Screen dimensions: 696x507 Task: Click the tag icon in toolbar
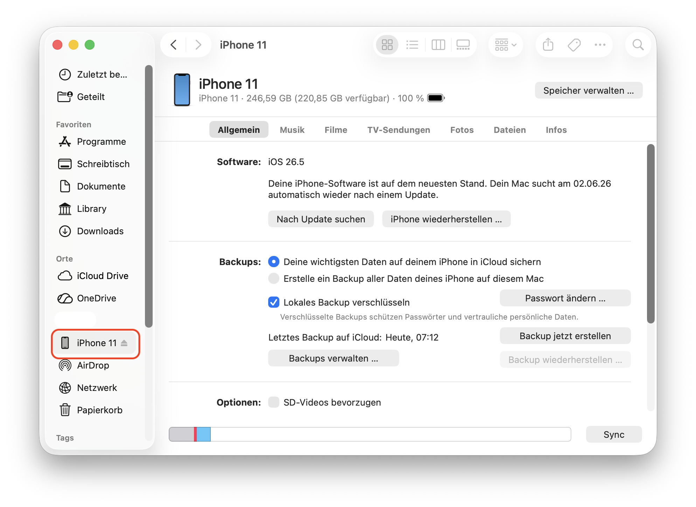click(574, 45)
